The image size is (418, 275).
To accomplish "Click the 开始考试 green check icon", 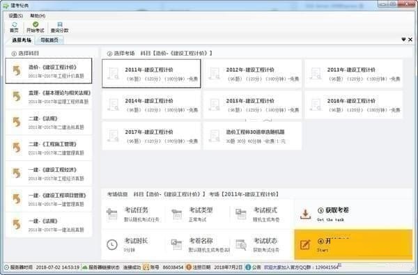I will (36, 24).
